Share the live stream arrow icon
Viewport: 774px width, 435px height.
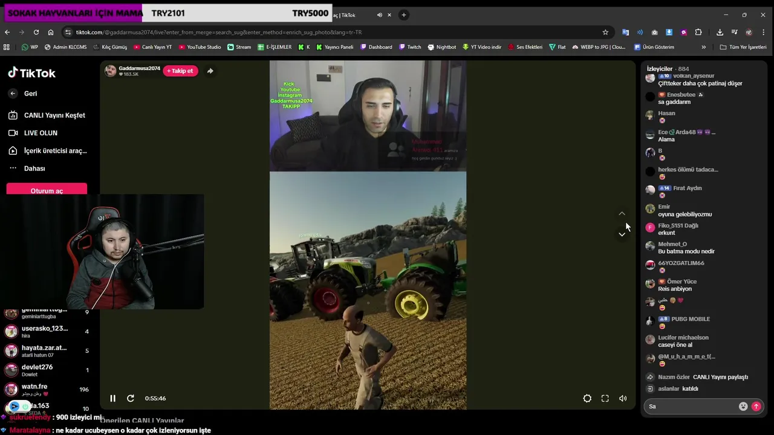(210, 71)
